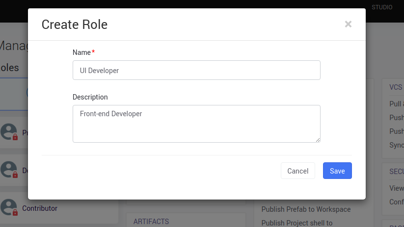Screen dimensions: 404x227
Task: Open STUDIO in the top bar
Action: [x=381, y=7]
